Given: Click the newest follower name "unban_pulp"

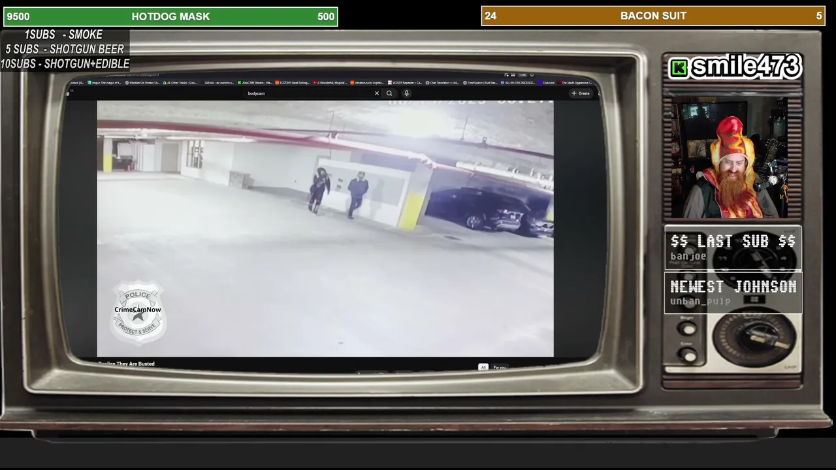Looking at the screenshot, I should (x=700, y=302).
